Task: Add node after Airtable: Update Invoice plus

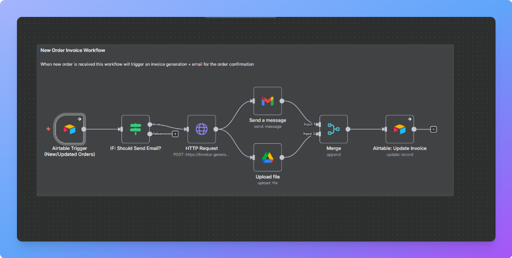Action: [433, 130]
